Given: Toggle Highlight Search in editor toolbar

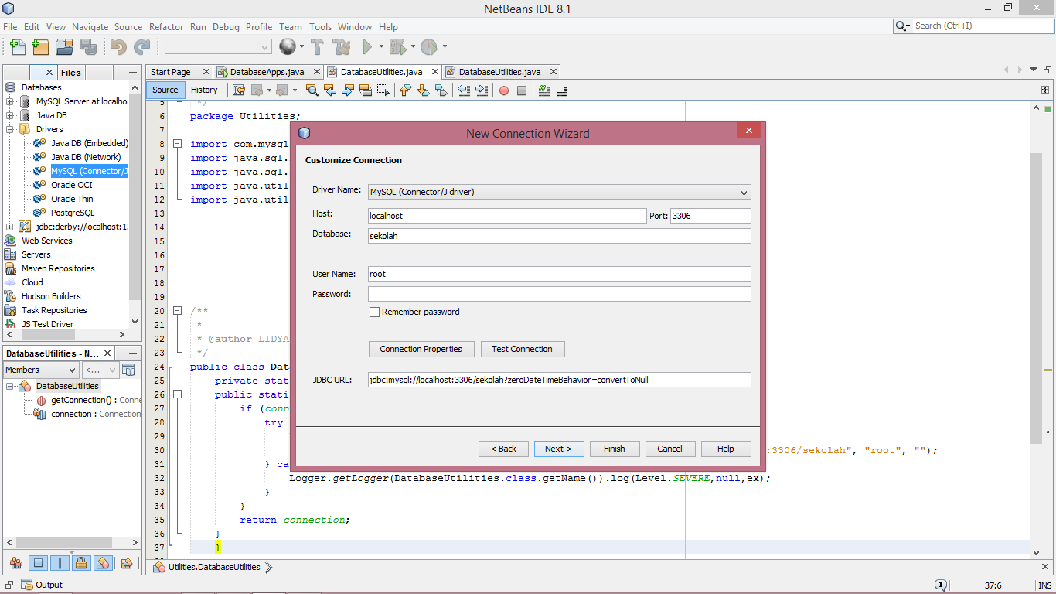Looking at the screenshot, I should click(x=365, y=90).
